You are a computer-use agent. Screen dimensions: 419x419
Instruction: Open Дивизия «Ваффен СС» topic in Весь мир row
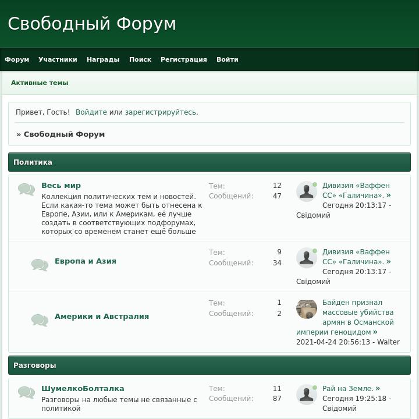(x=356, y=190)
